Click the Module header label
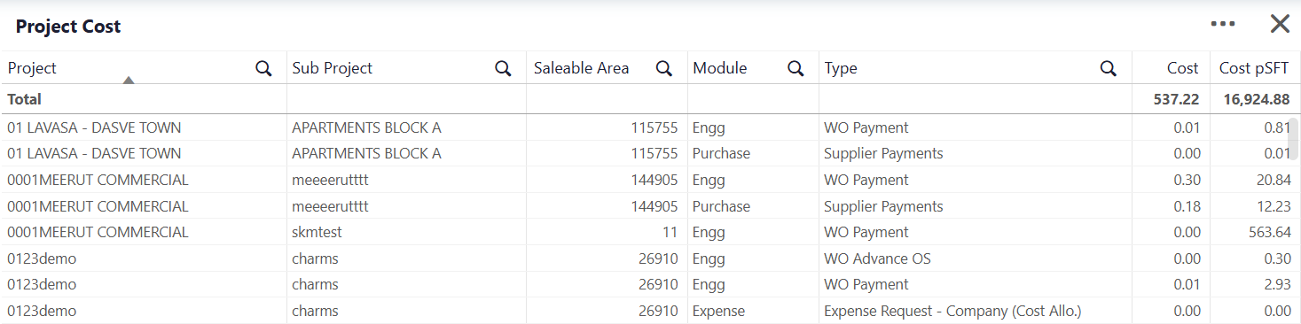1301x324 pixels. [x=719, y=68]
